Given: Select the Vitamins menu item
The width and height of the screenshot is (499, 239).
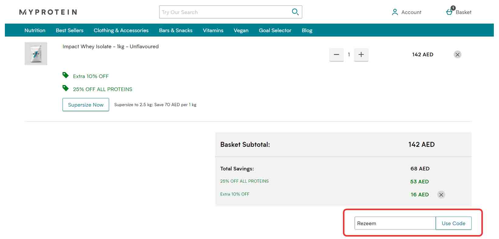Looking at the screenshot, I should 213,30.
